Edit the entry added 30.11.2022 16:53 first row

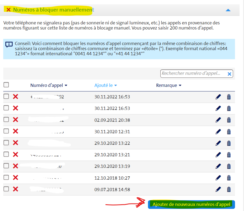pyautogui.click(x=218, y=97)
